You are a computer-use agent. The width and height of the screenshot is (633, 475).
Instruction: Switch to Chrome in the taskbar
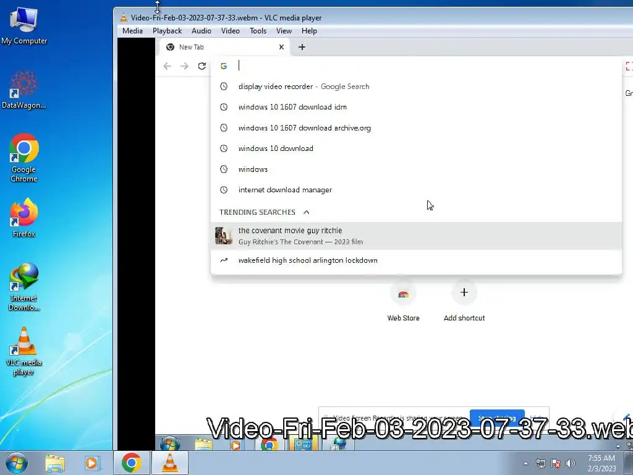[131, 463]
